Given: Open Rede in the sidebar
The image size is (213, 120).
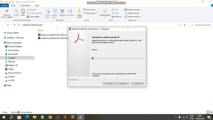Looking at the screenshot, I should (x=8, y=85).
